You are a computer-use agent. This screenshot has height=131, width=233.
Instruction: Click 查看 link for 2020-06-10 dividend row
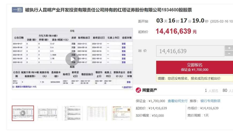124,62
